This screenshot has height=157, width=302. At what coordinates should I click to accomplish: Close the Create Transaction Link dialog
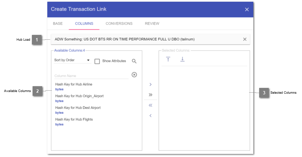247,10
